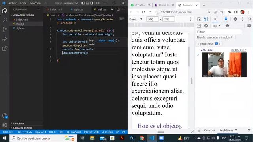Toggle the device toolbar in DevTools
The image size is (253, 142).
pyautogui.click(x=206, y=19)
